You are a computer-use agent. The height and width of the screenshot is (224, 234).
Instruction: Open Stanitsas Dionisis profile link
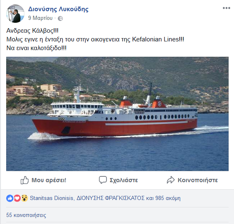[x=51, y=198]
